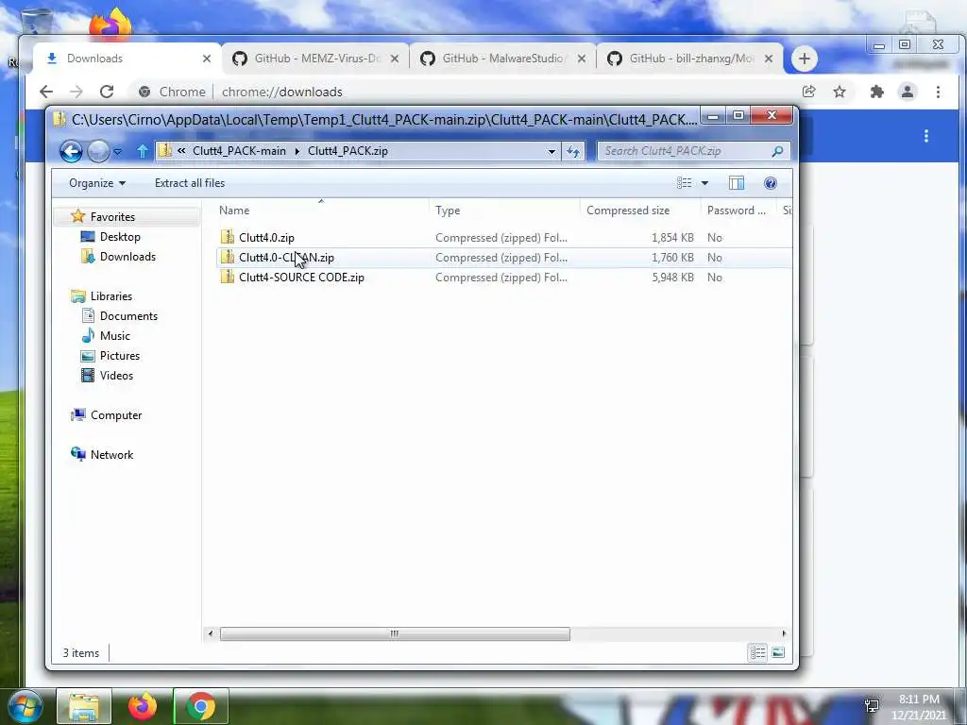Switch to GitHub MEMZ-Virus tab
Screen dimensions: 967x725
316,59
